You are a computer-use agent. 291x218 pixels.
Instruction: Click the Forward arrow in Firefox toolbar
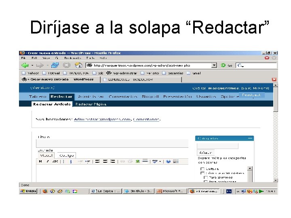(x=40, y=65)
